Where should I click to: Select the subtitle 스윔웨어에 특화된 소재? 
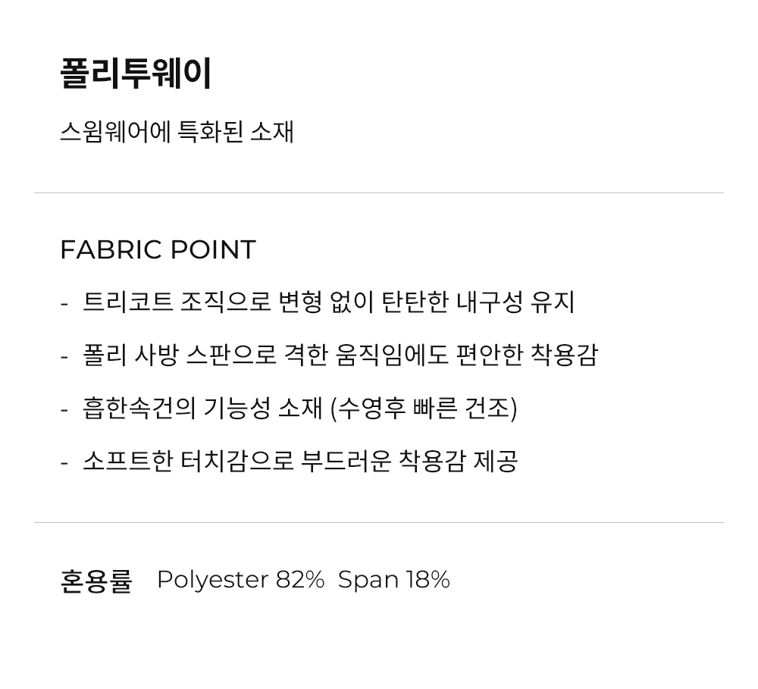coord(177,132)
